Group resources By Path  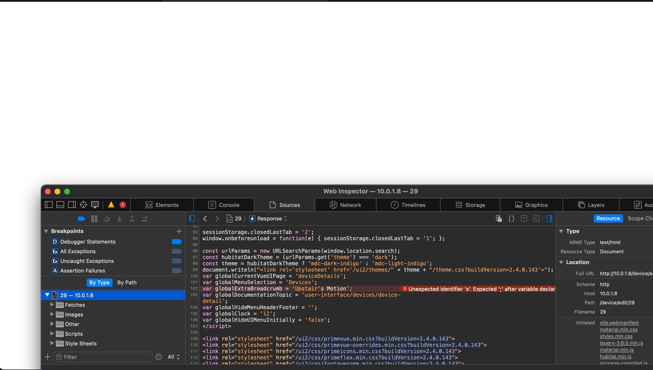(127, 283)
